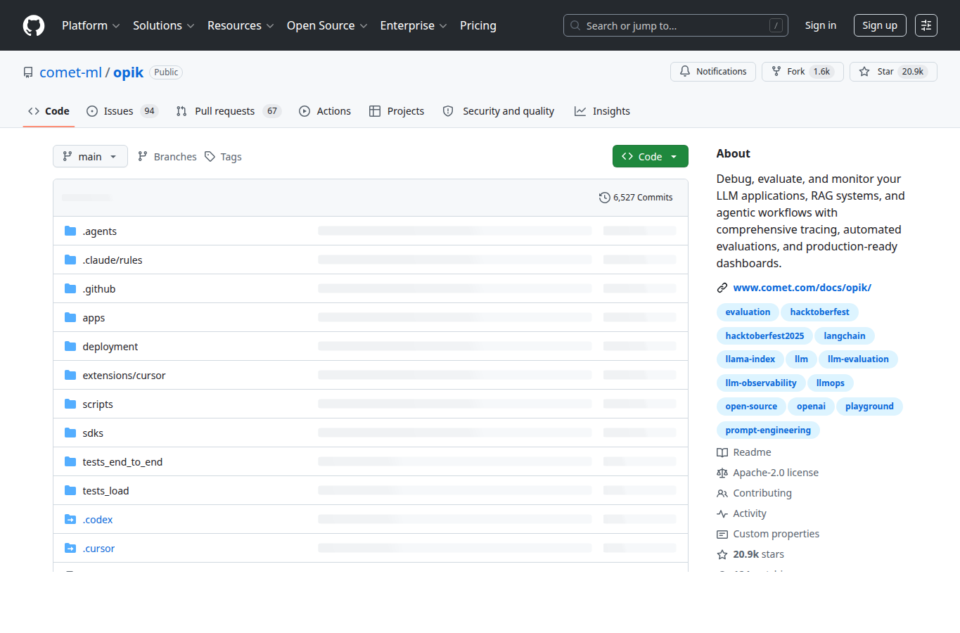Select the llama-index topic tag

750,359
